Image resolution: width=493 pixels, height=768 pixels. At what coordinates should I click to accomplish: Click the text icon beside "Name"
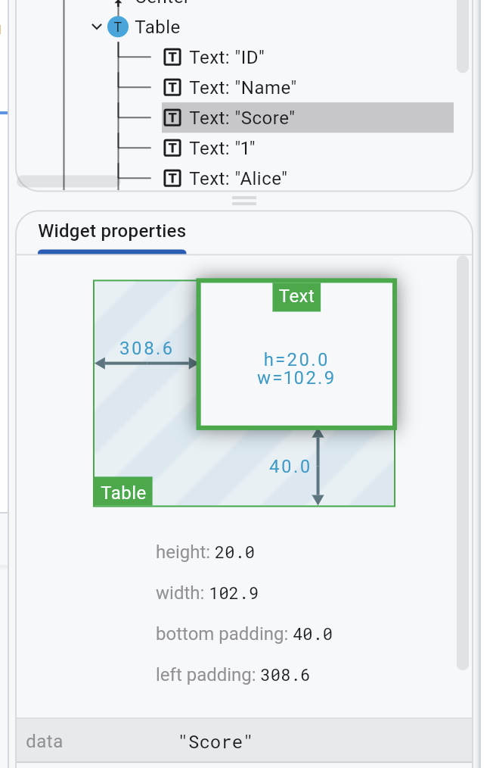click(172, 88)
